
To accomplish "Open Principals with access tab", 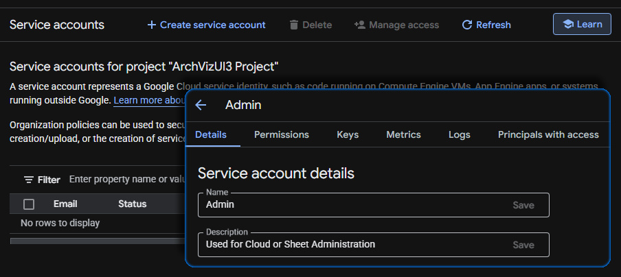I will click(548, 134).
